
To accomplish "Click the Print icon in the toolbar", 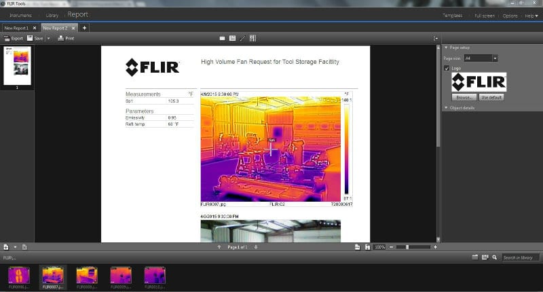I will 60,39.
